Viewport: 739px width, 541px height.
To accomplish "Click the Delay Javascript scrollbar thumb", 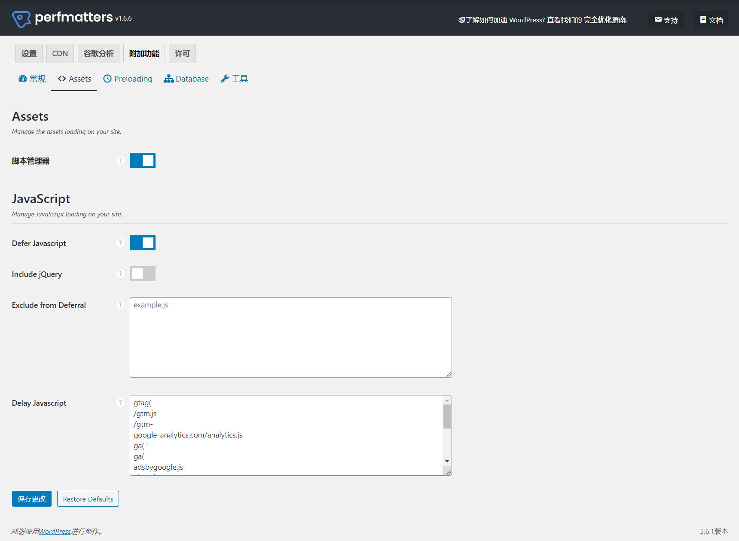I will click(x=447, y=416).
